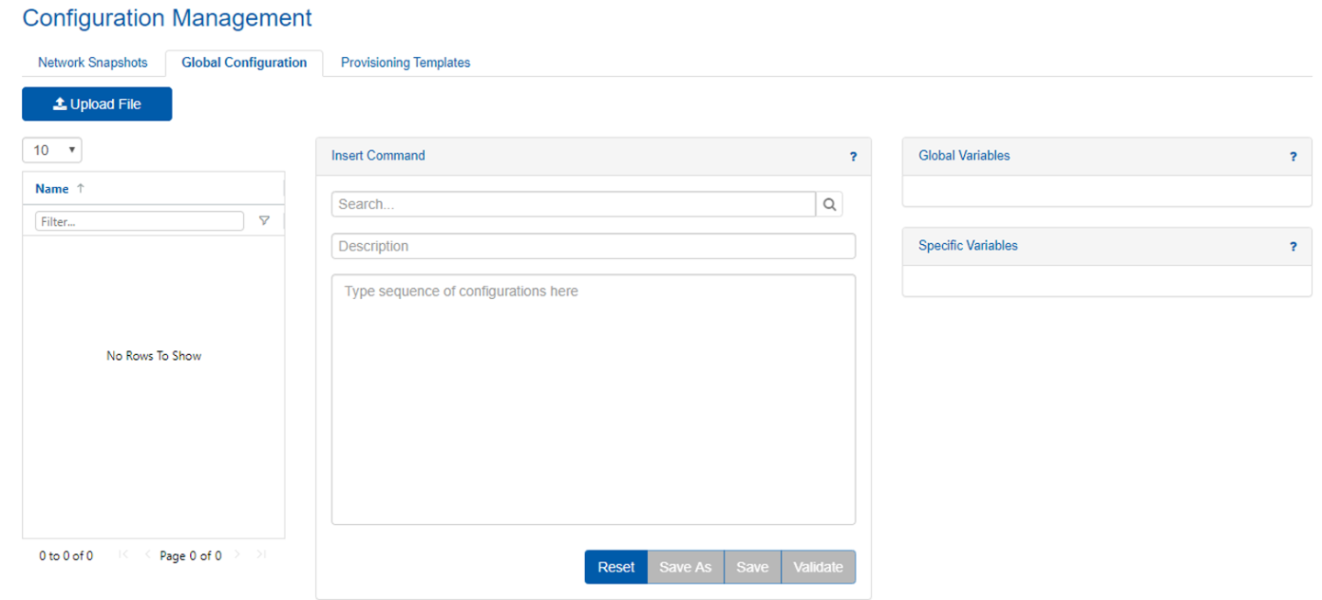Screen dimensions: 1322x600
Task: Click the search magnifier icon
Action: tap(829, 205)
